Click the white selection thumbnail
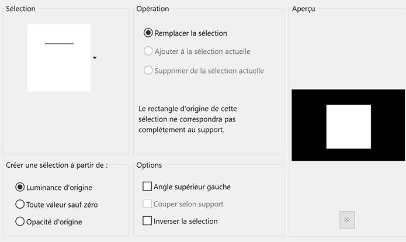The height and width of the screenshot is (242, 406). [58, 67]
